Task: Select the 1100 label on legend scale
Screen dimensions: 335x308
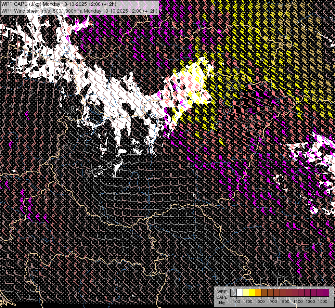Action: click(x=298, y=301)
